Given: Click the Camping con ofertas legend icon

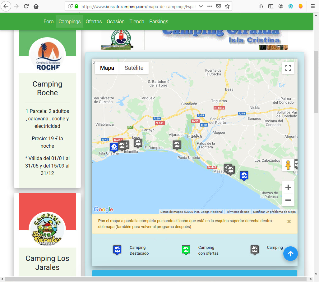Looking at the screenshot, I should click(x=186, y=250).
